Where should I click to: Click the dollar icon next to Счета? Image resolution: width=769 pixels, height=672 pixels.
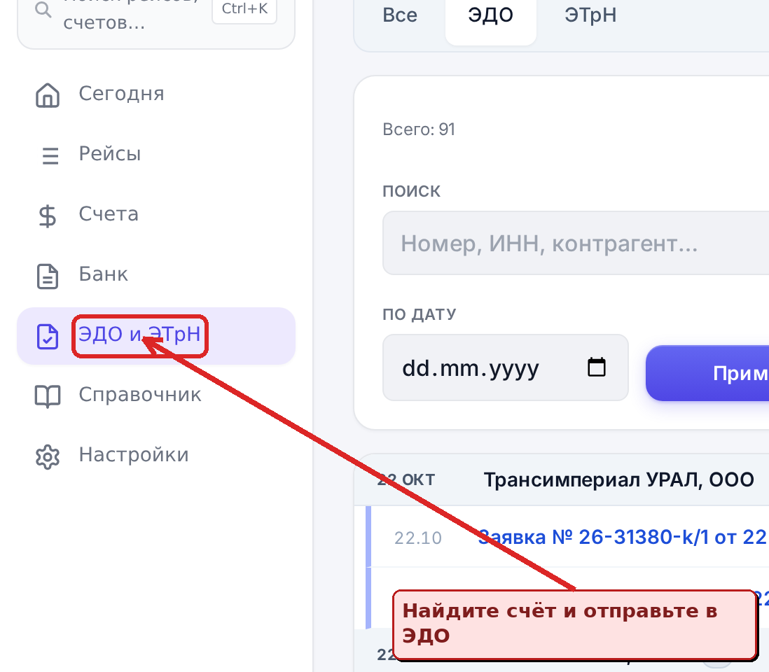[x=48, y=216]
